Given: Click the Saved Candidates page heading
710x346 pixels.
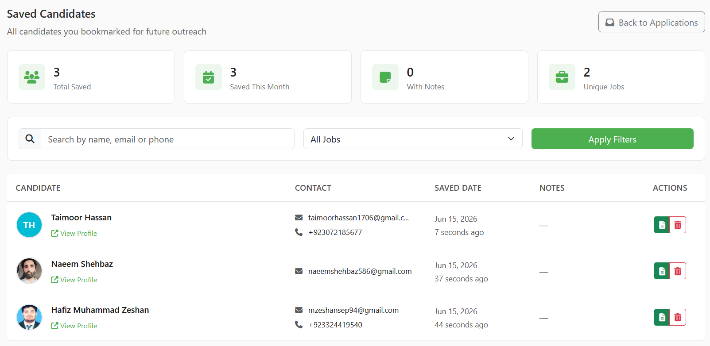Looking at the screenshot, I should 51,14.
